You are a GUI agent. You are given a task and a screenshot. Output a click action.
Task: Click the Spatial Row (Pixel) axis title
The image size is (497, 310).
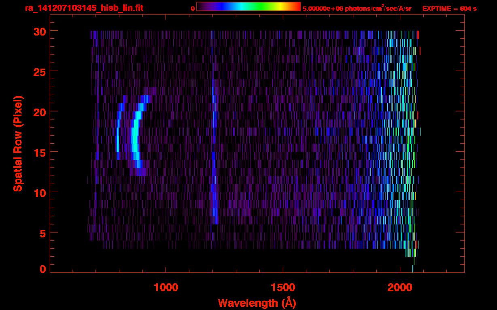tap(18, 144)
